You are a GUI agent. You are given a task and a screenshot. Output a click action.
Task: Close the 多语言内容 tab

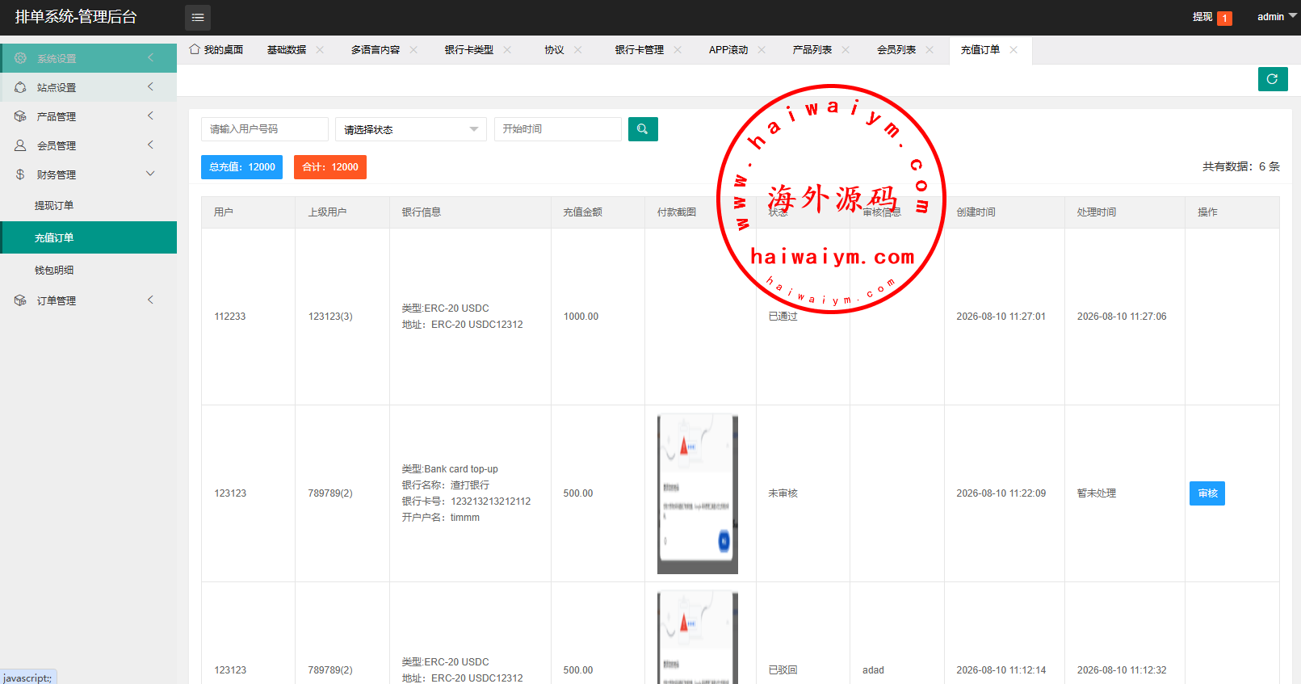coord(413,50)
